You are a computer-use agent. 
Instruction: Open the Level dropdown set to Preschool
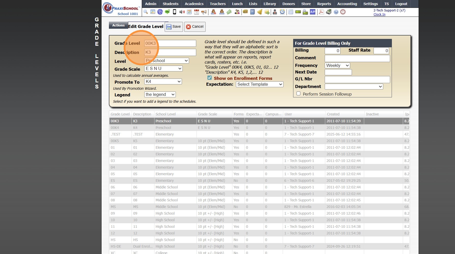[167, 61]
